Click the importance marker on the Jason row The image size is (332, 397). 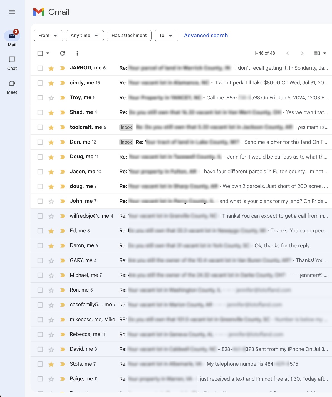tap(63, 172)
